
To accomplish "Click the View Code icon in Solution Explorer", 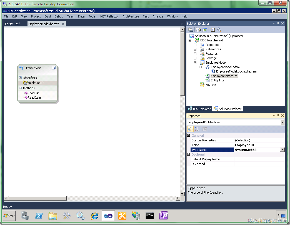I will click(213, 30).
